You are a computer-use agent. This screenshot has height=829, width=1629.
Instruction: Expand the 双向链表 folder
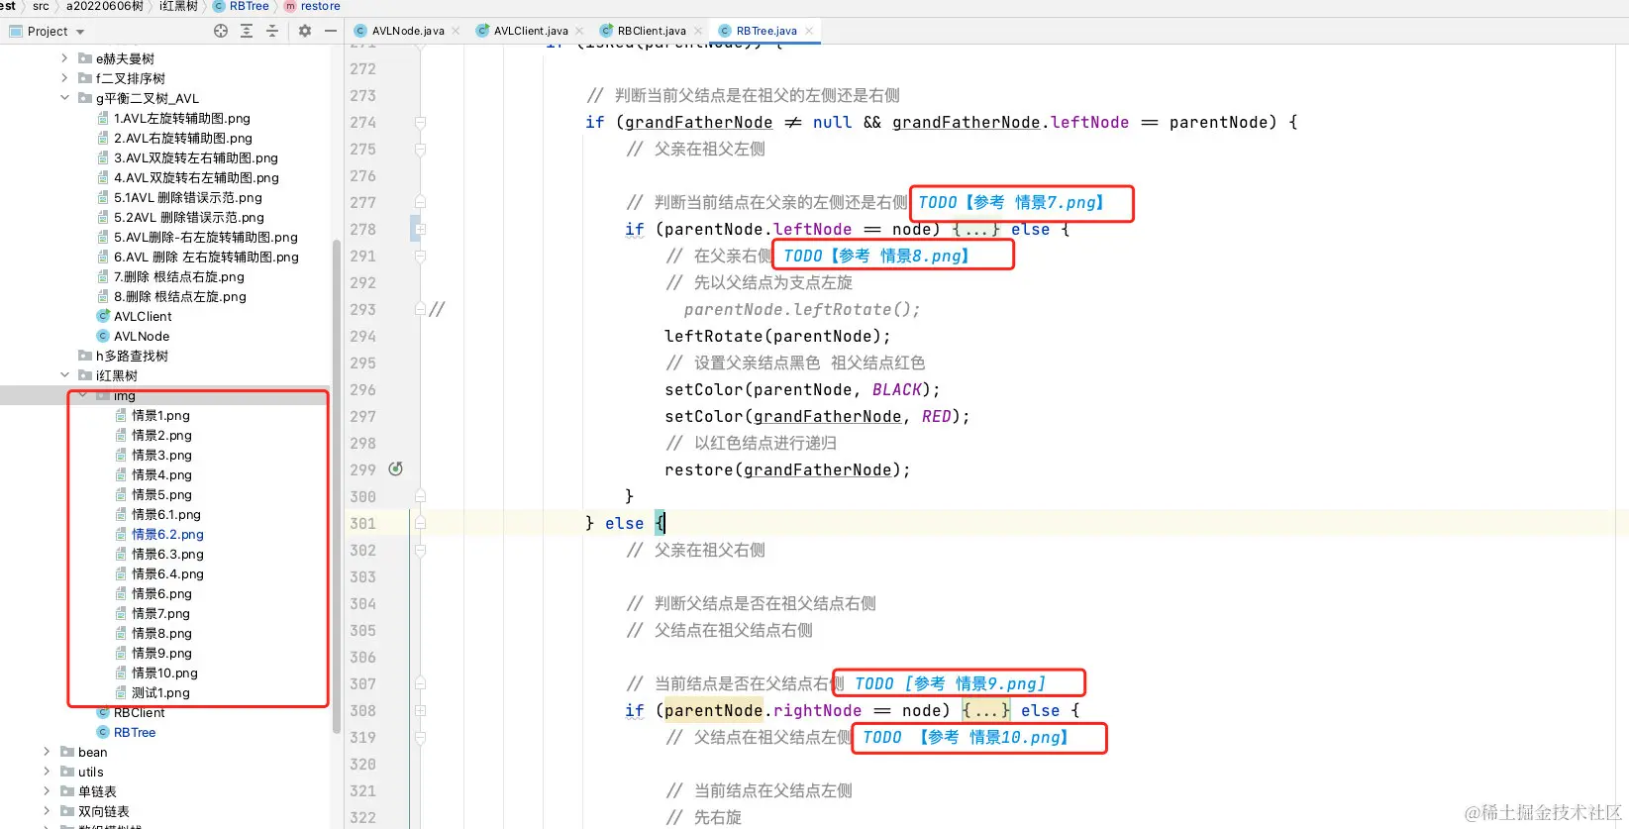click(x=47, y=811)
